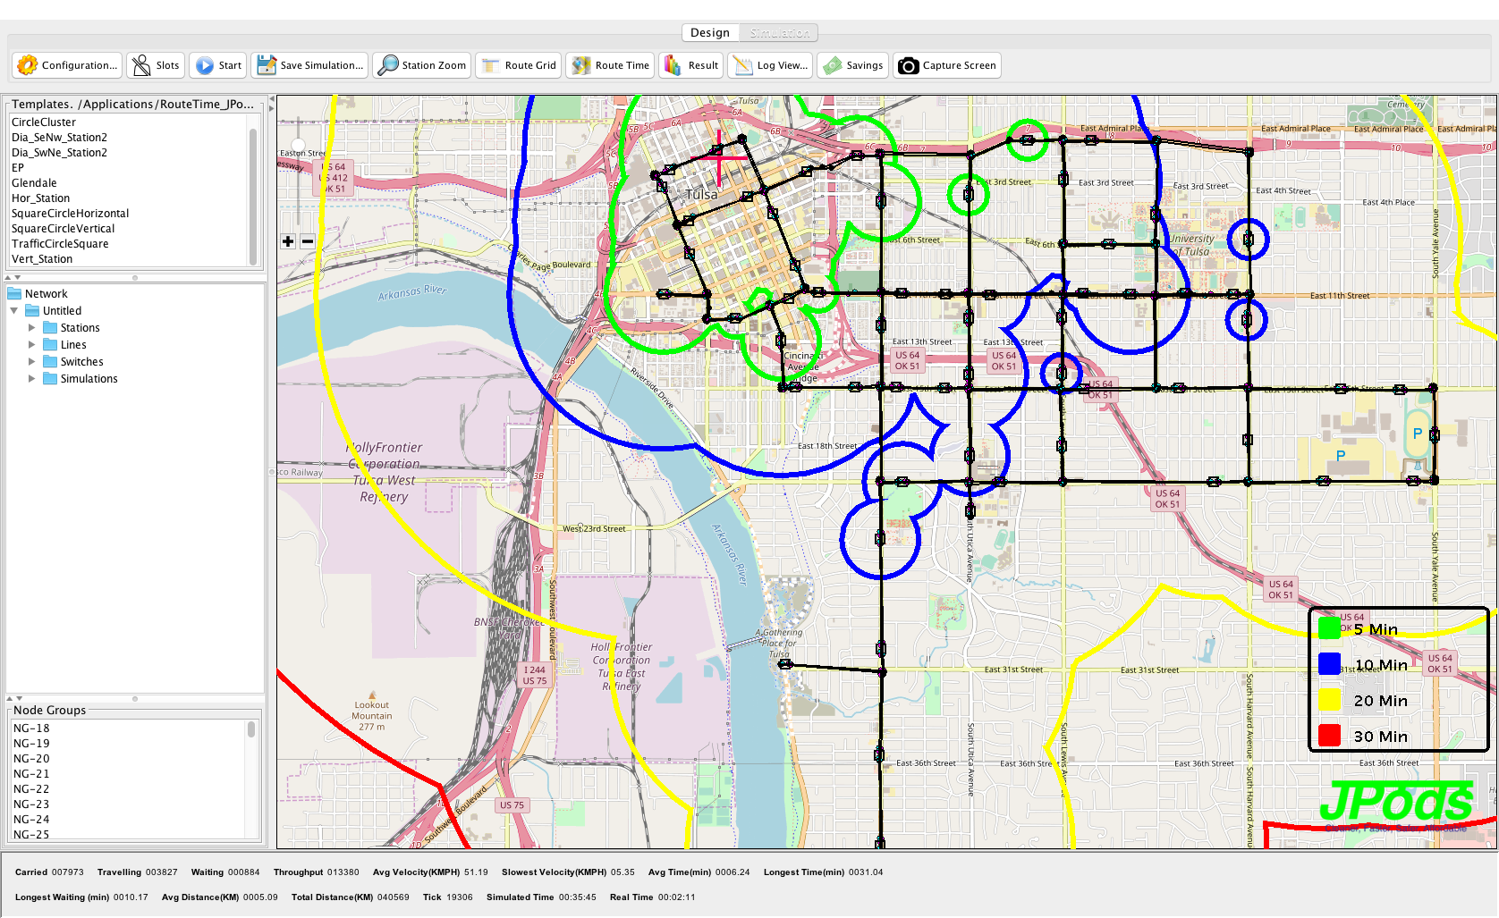Zoom out with the map minus button
The width and height of the screenshot is (1499, 918).
coord(307,241)
